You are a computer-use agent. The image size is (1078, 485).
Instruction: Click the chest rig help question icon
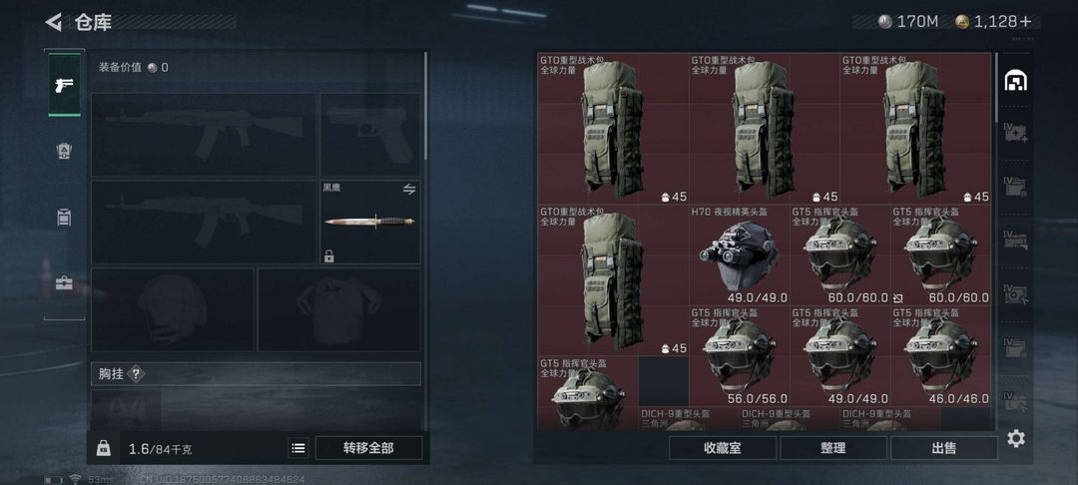(136, 373)
